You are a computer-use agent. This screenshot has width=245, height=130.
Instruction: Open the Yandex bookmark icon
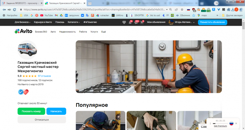click(37, 15)
